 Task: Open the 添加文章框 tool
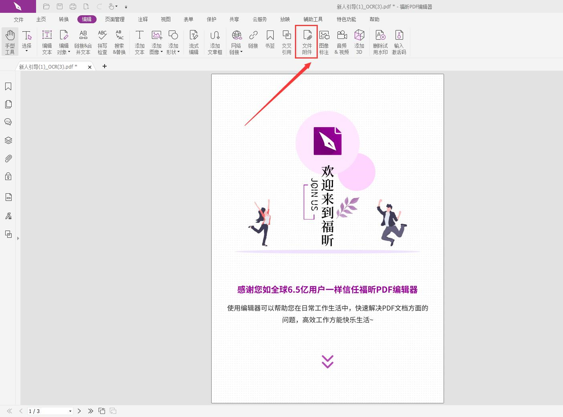pyautogui.click(x=215, y=42)
